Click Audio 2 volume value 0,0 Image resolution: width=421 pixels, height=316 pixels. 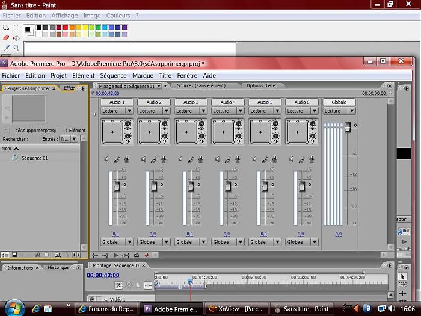point(153,234)
